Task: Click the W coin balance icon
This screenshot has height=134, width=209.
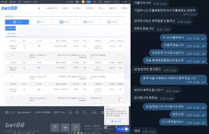Action: coord(77,2)
